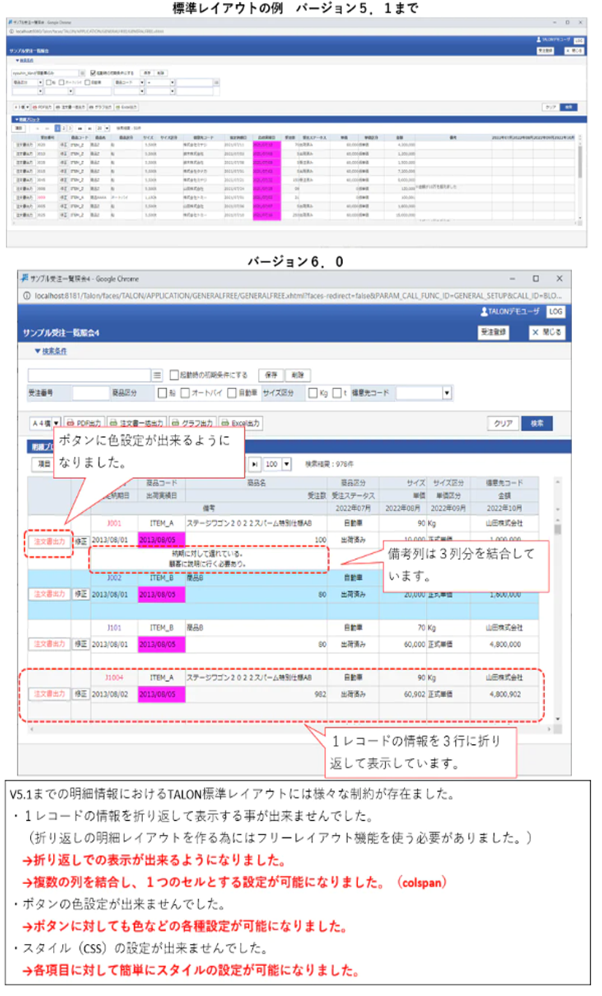Click the クリア button
Image resolution: width=602 pixels, height=996 pixels.
503,424
